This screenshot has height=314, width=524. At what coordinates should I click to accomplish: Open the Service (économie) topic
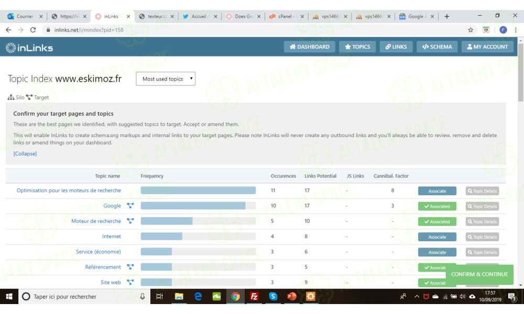pos(99,252)
